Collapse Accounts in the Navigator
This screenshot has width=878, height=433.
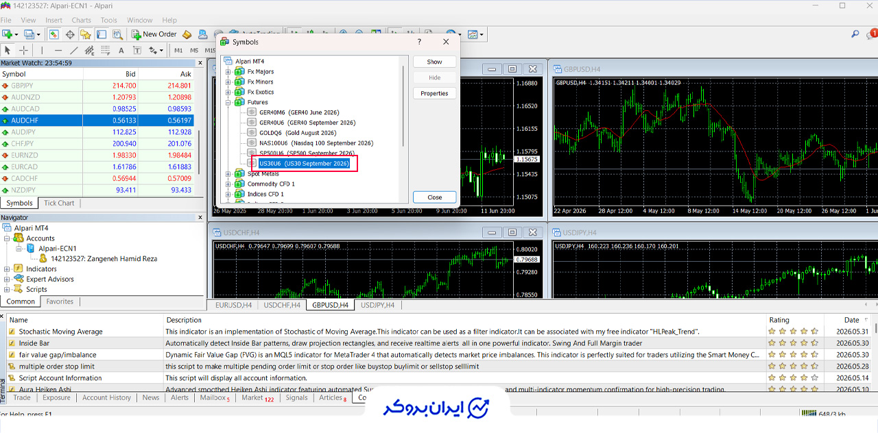(x=8, y=238)
